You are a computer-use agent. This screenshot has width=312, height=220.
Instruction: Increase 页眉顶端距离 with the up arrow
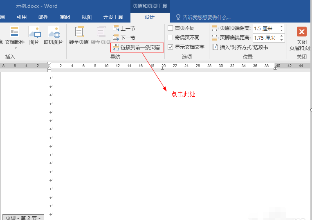(x=281, y=27)
